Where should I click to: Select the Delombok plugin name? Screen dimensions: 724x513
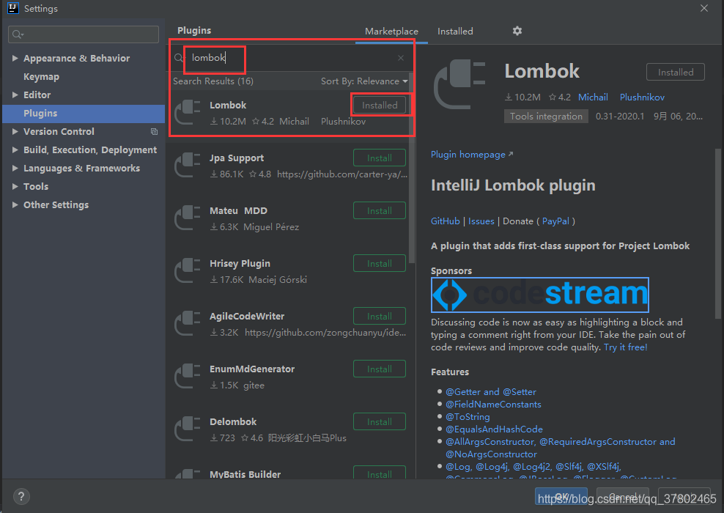[233, 422]
